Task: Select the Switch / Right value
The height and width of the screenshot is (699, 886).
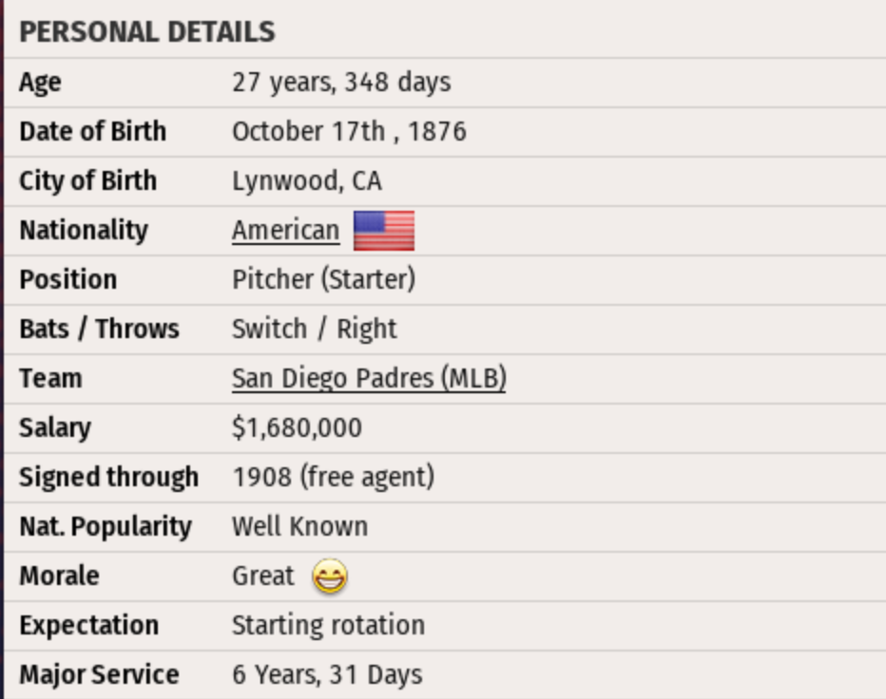Action: point(315,330)
